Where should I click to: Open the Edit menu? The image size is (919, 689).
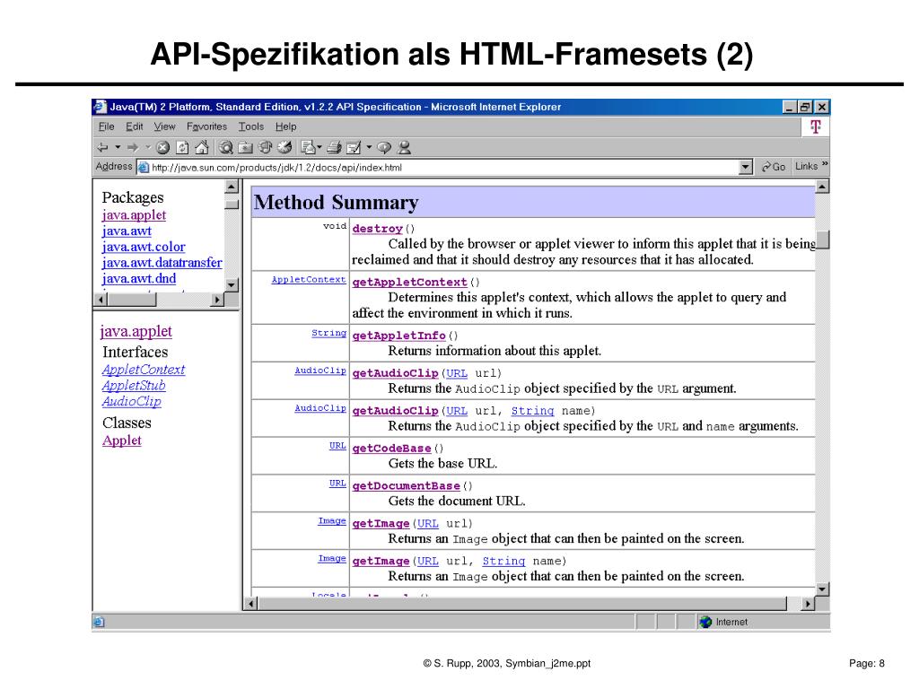(x=135, y=126)
